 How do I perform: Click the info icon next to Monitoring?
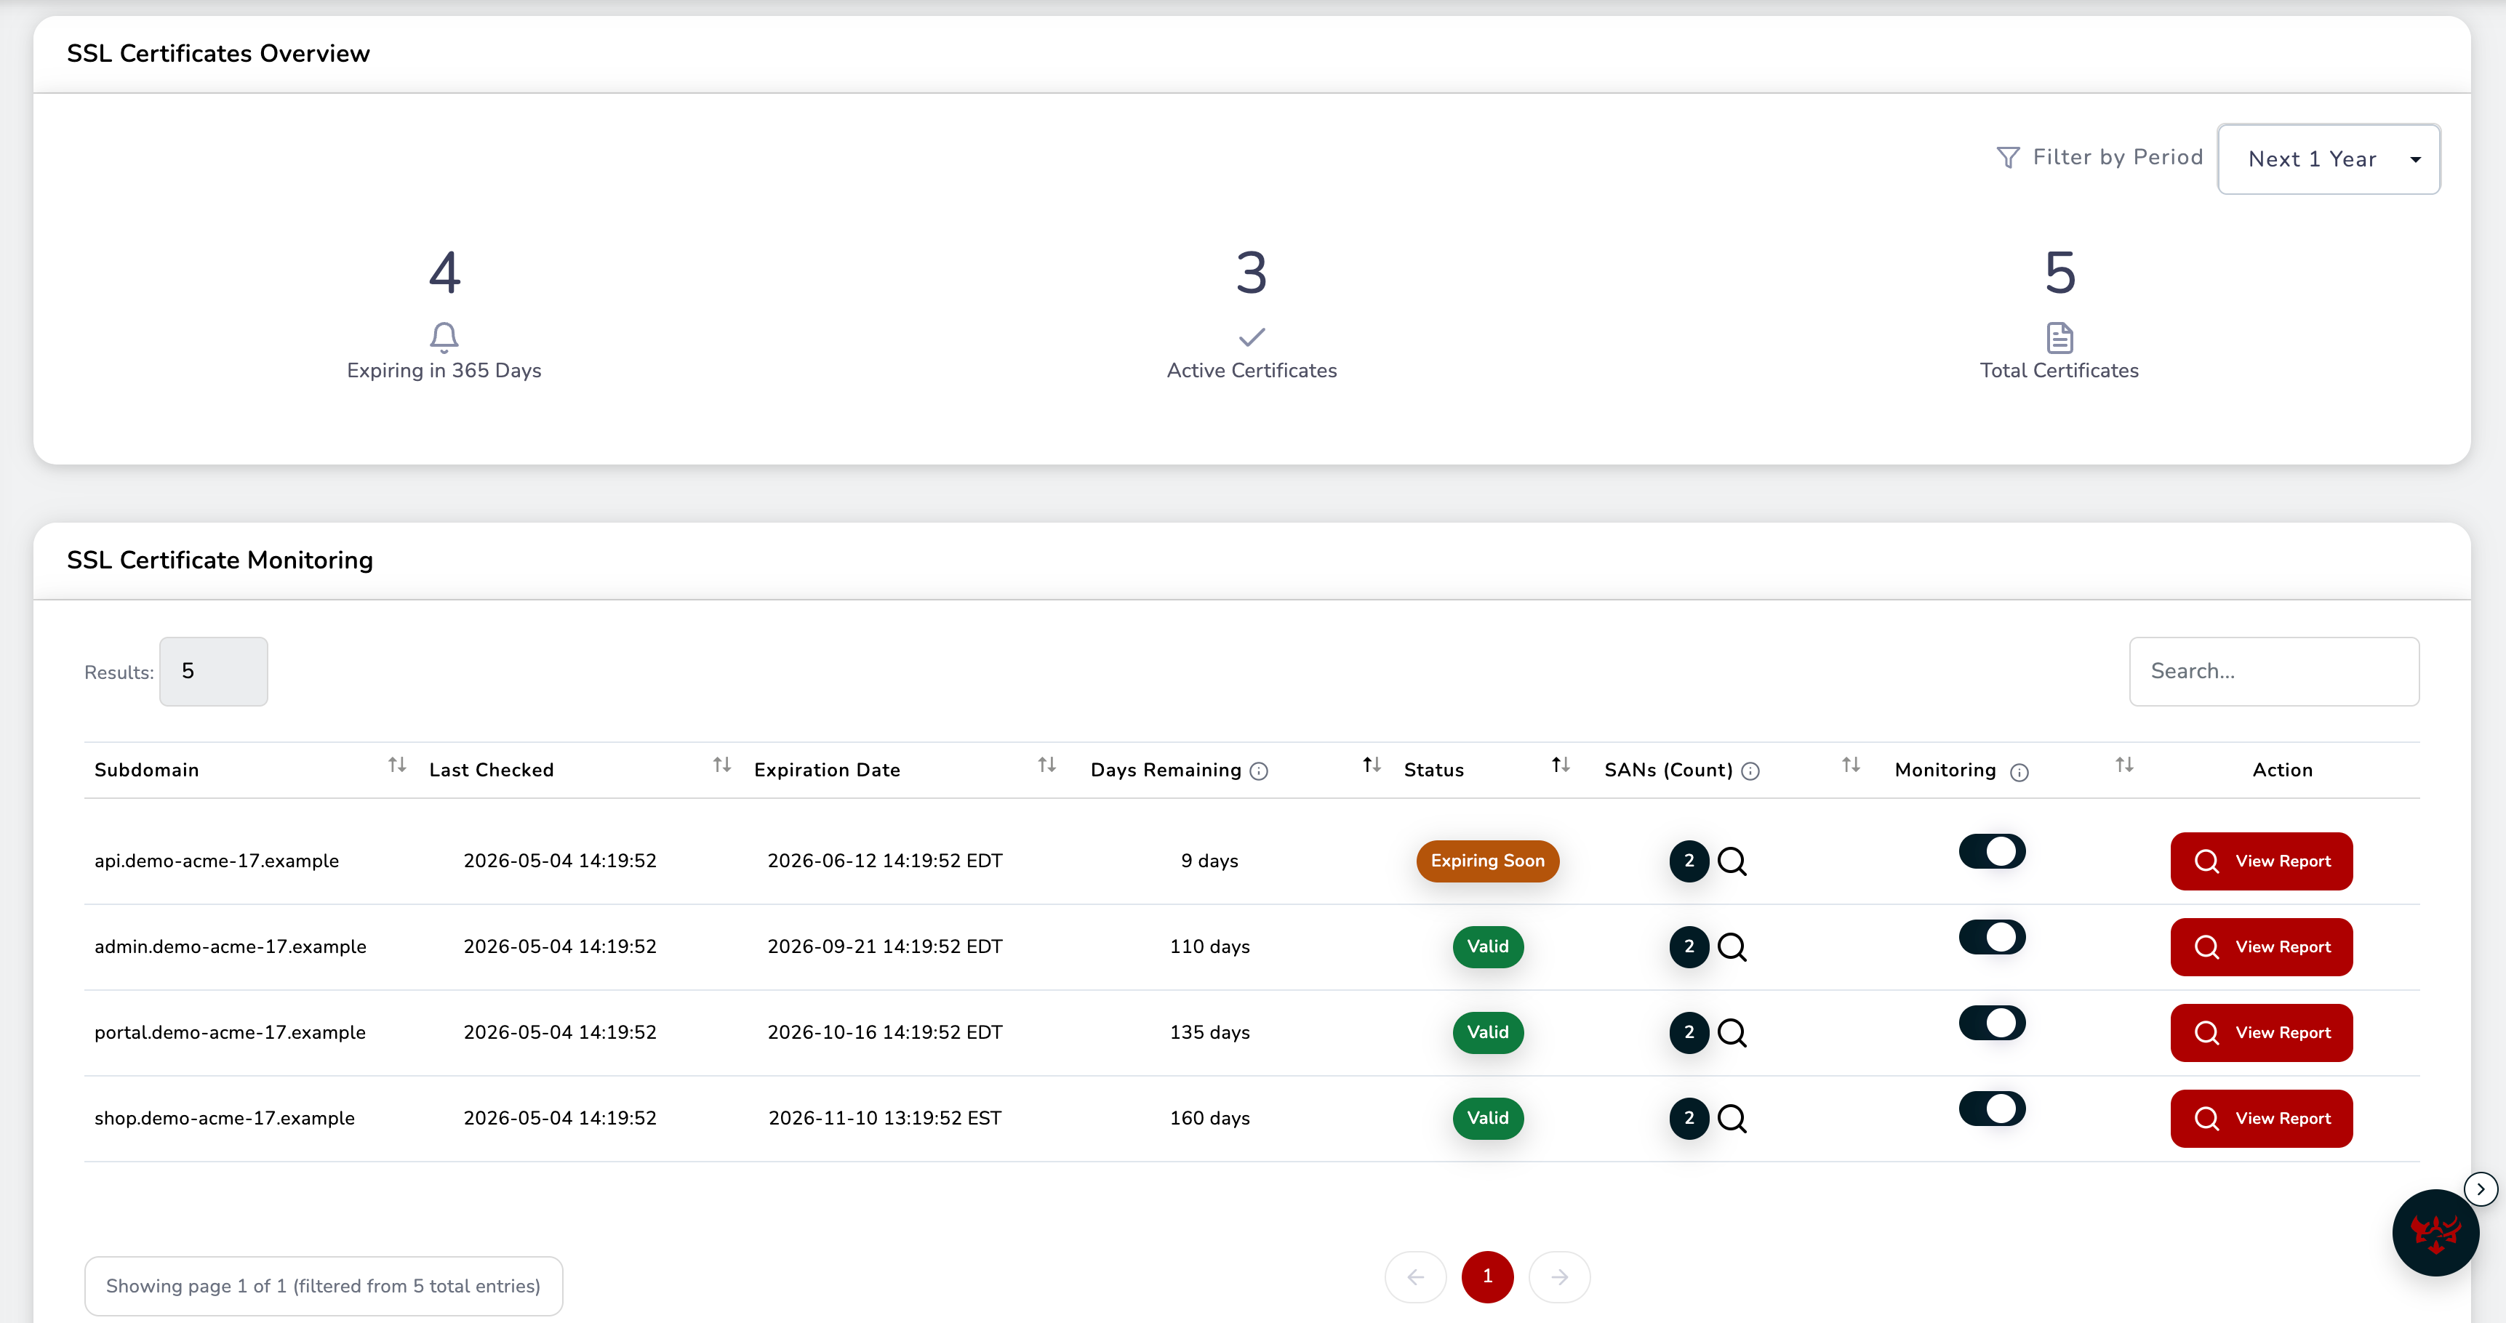tap(2019, 772)
